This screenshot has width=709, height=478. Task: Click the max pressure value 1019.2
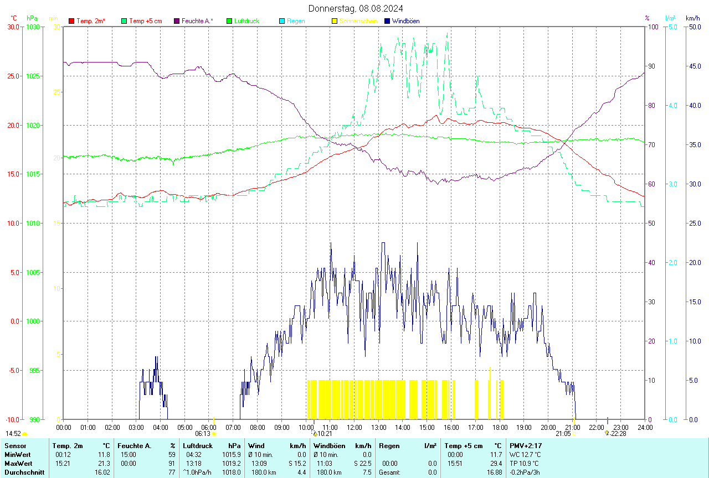tap(232, 464)
